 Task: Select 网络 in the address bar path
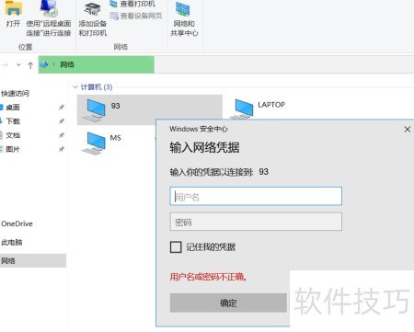click(67, 64)
